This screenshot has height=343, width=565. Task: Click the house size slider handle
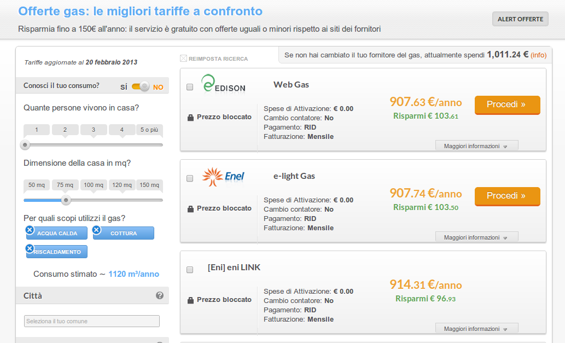pyautogui.click(x=66, y=200)
